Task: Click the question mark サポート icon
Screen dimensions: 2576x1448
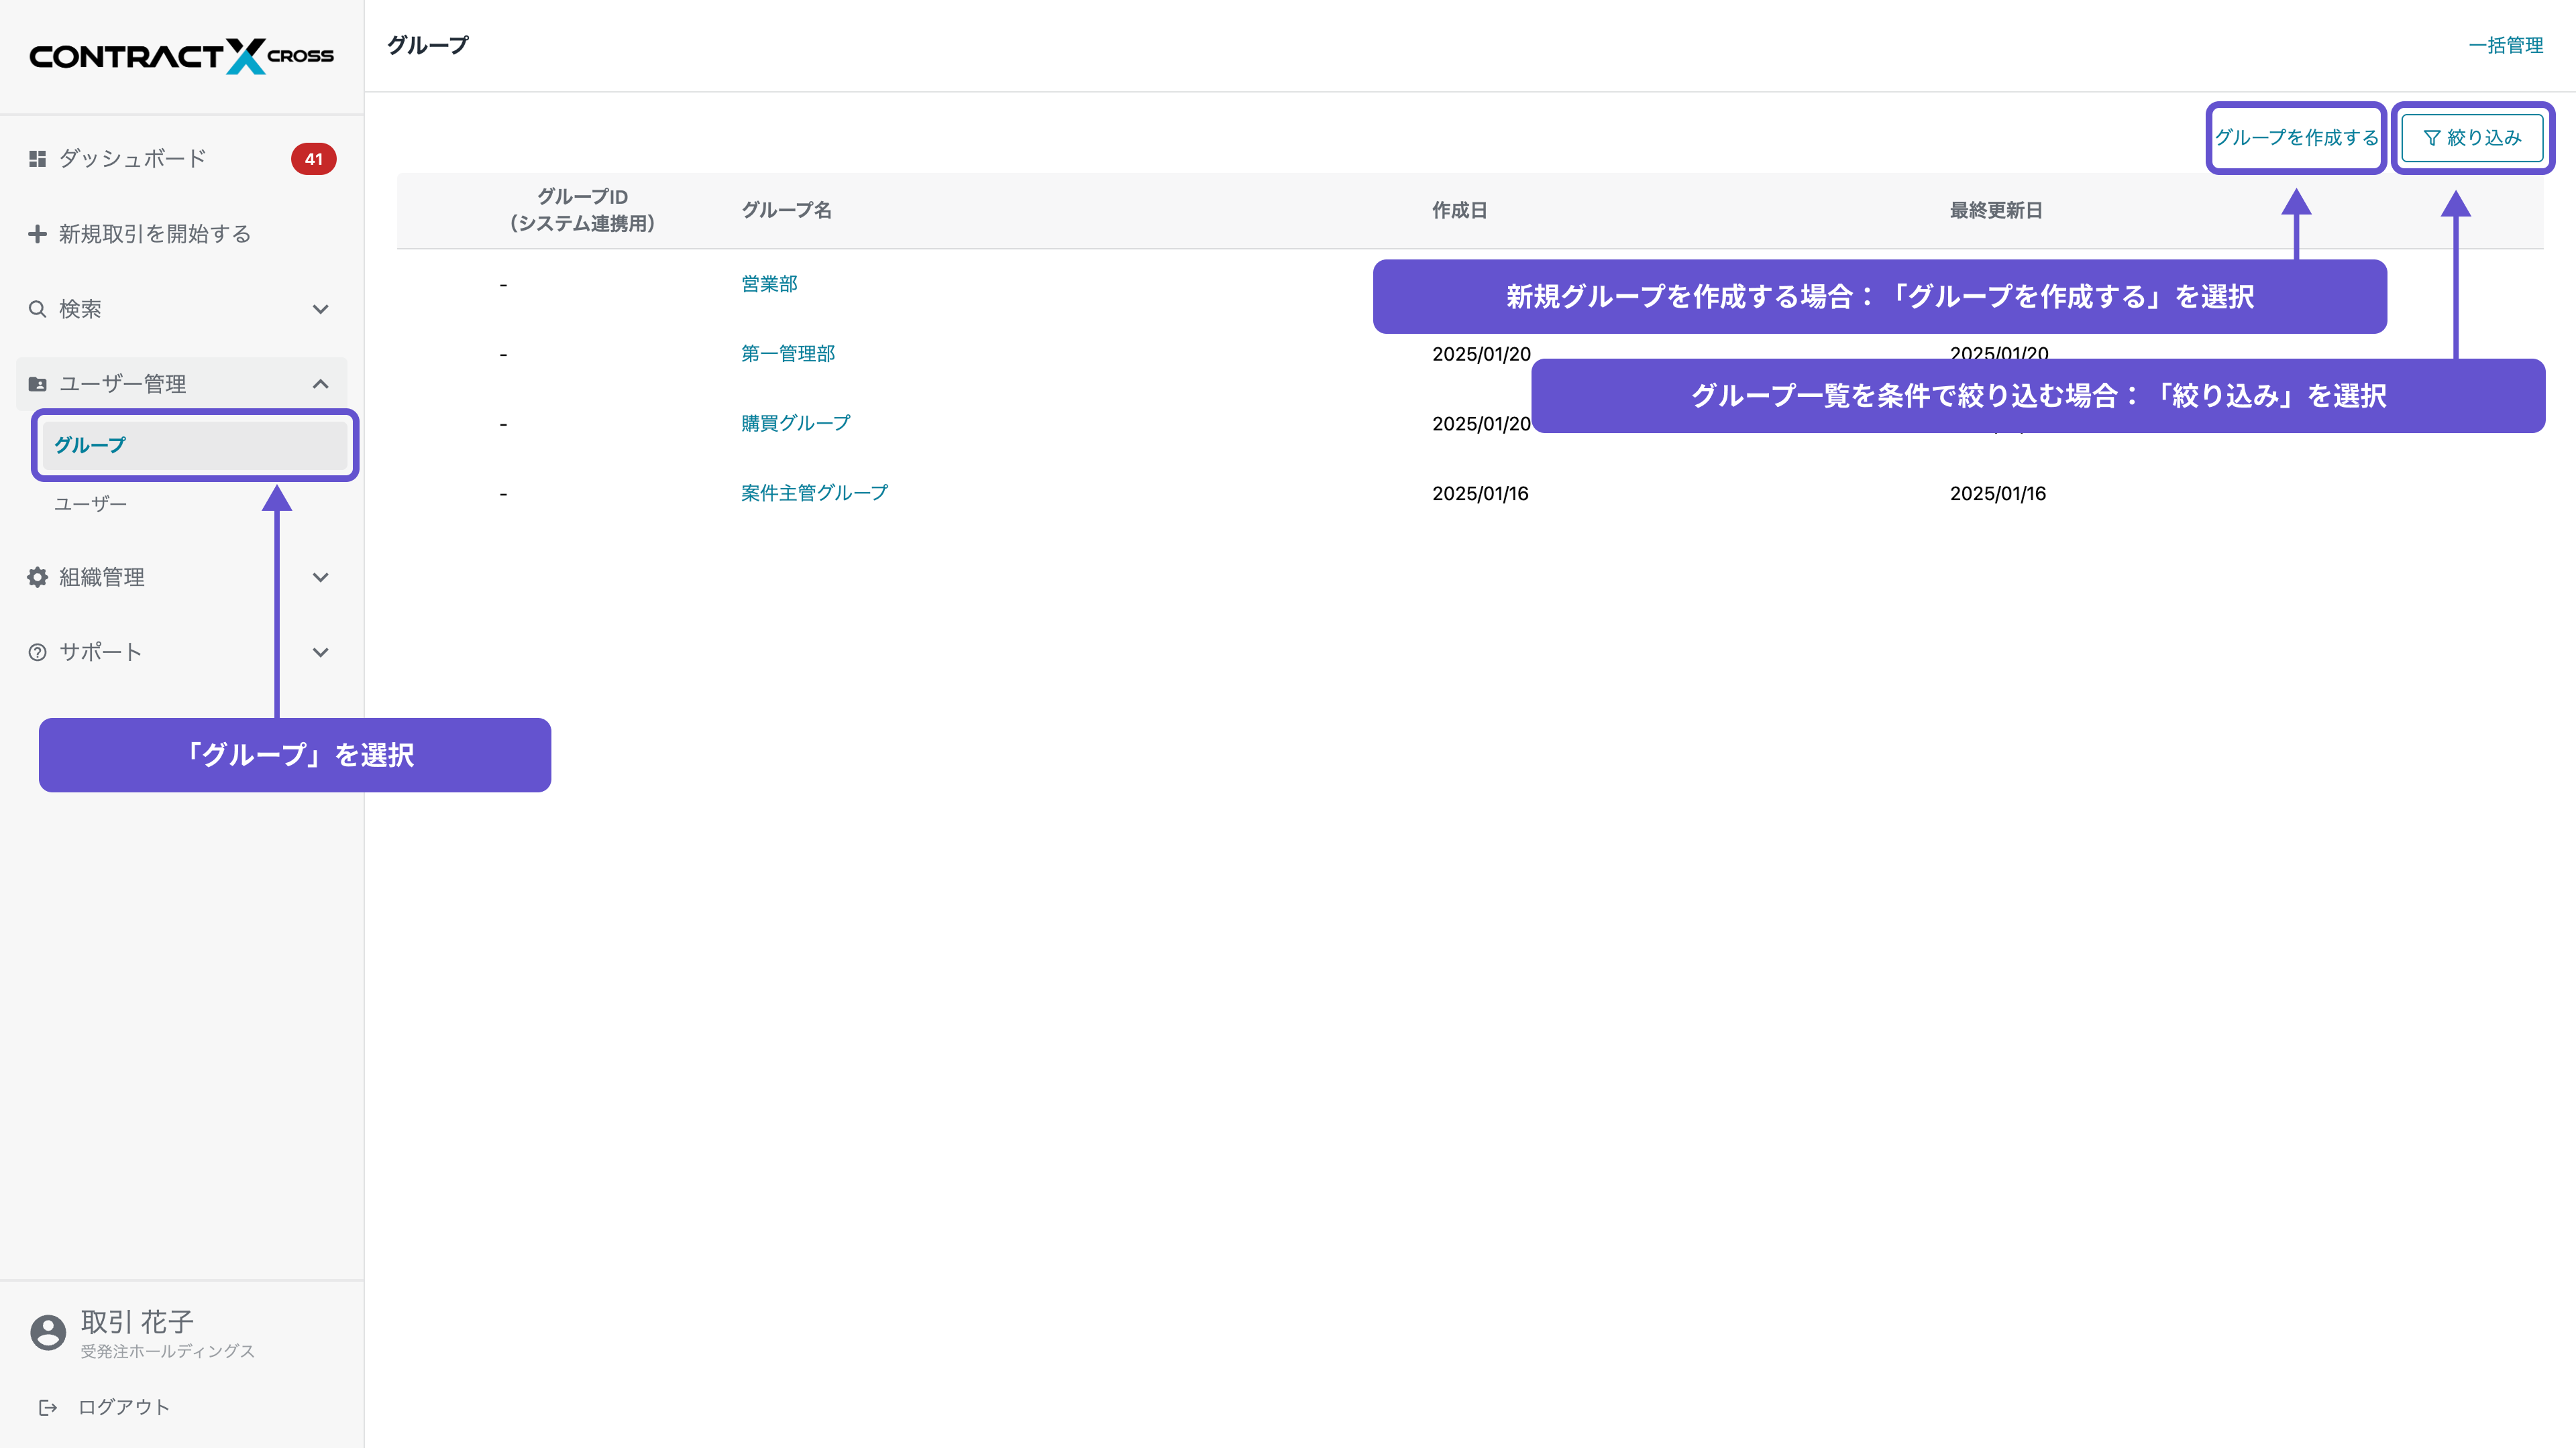Action: click(37, 652)
